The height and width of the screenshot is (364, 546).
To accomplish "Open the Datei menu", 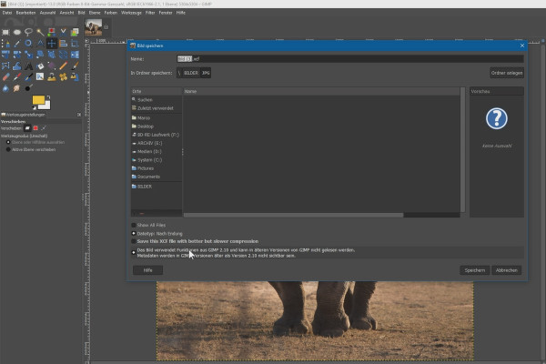I will tap(7, 13).
